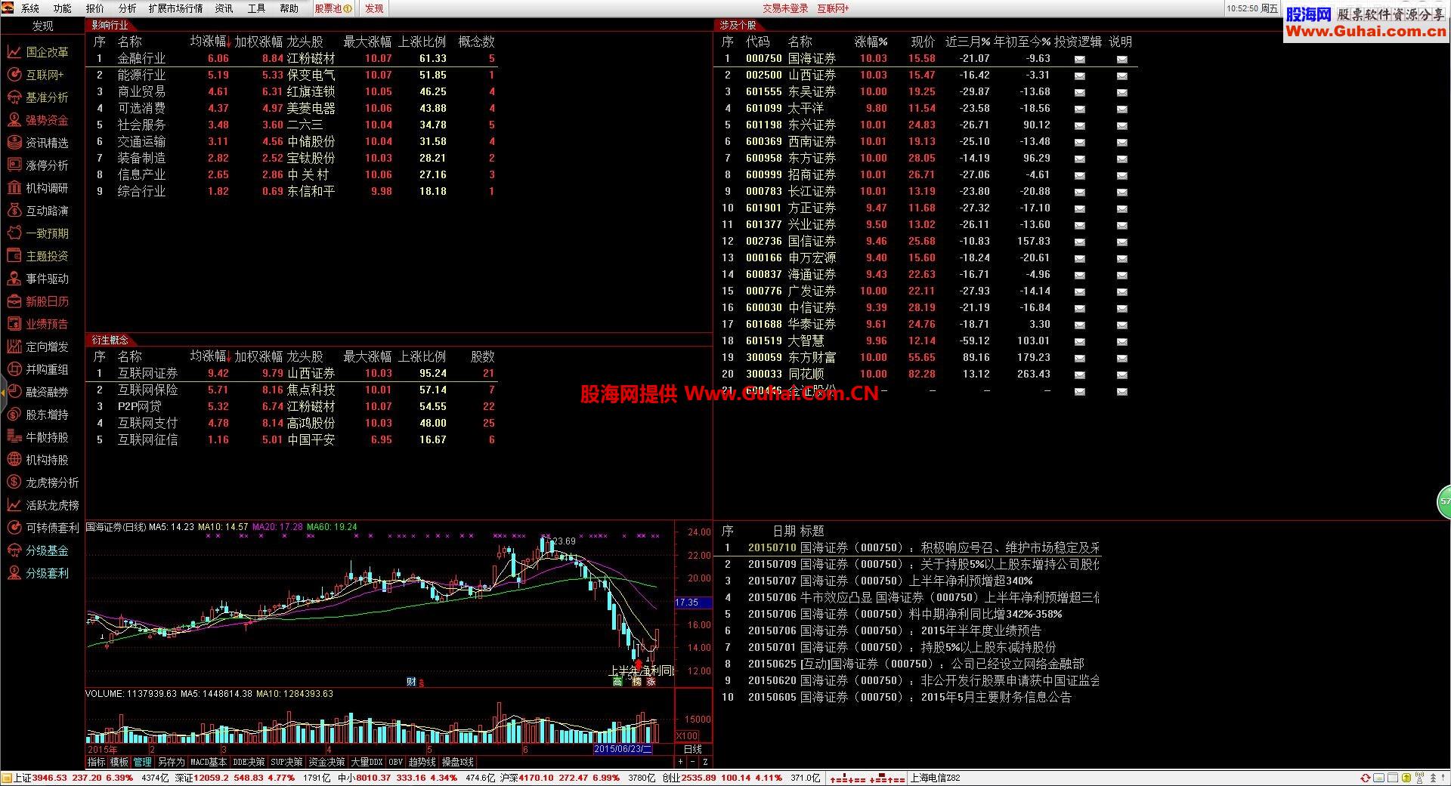Open 机构持股 in the sidebar
Viewport: 1451px width, 786px height.
(x=38, y=460)
